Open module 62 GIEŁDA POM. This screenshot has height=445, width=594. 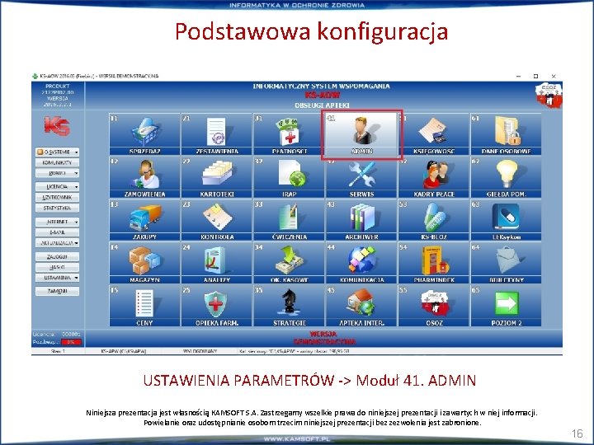tap(506, 177)
